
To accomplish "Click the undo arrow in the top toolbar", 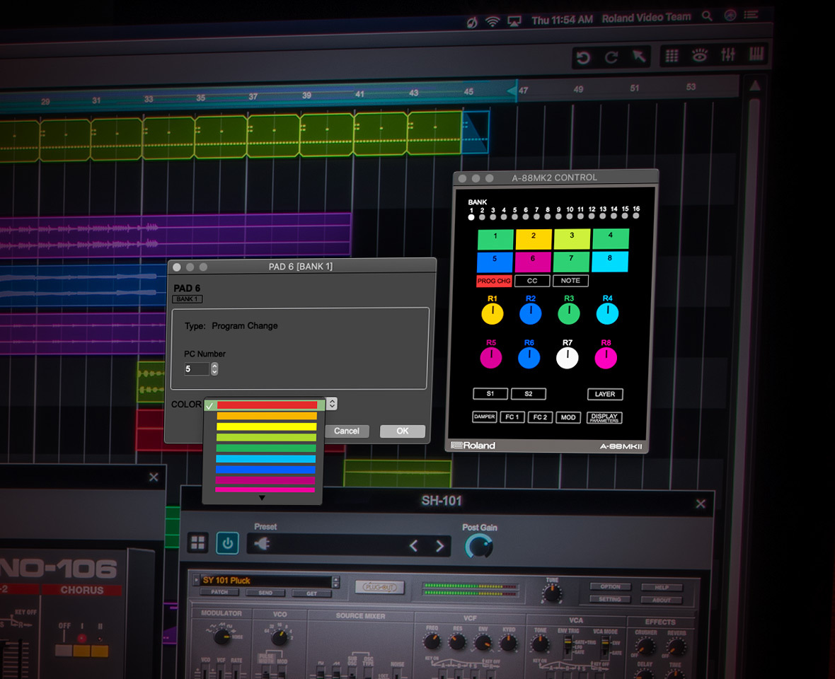I will (583, 58).
